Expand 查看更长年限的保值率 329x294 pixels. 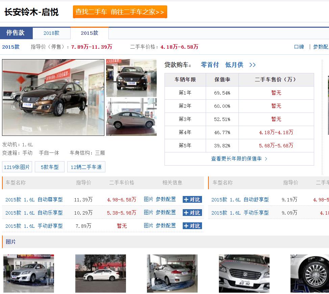click(239, 158)
